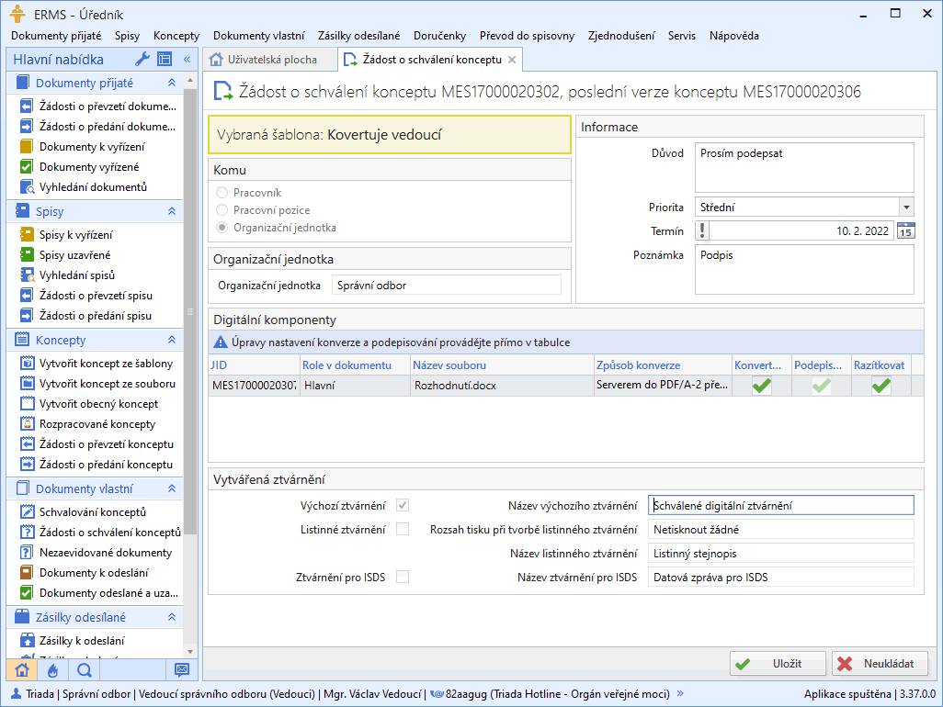Screen dimensions: 943x707
Task: Click the magnifier search icon at sidebar bottom
Action: tap(84, 669)
